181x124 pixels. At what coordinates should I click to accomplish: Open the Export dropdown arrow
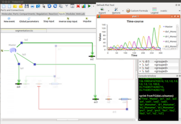(x=109, y=11)
